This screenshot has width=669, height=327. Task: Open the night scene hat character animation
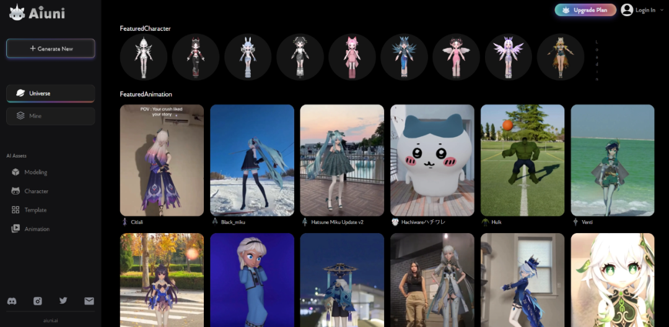(x=342, y=280)
